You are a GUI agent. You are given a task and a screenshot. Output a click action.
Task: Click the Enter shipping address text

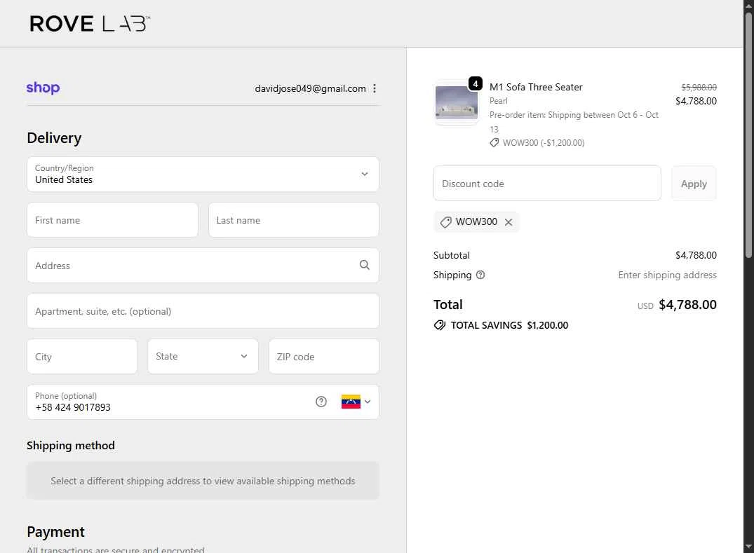coord(667,275)
